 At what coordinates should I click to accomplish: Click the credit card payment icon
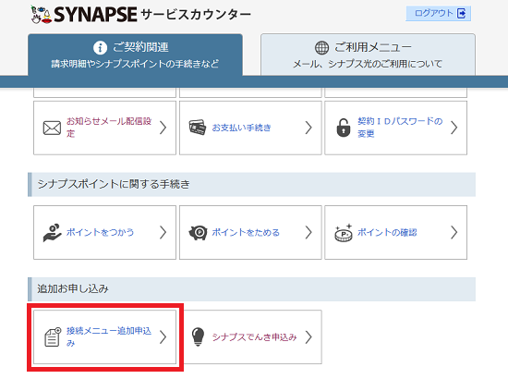point(198,128)
